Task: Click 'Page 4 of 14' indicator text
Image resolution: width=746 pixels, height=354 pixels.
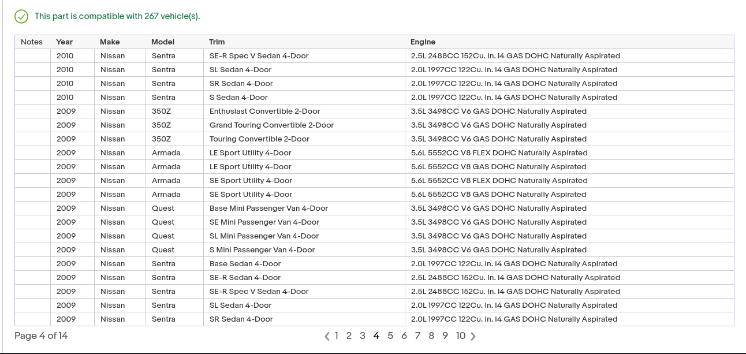Action: coord(41,336)
